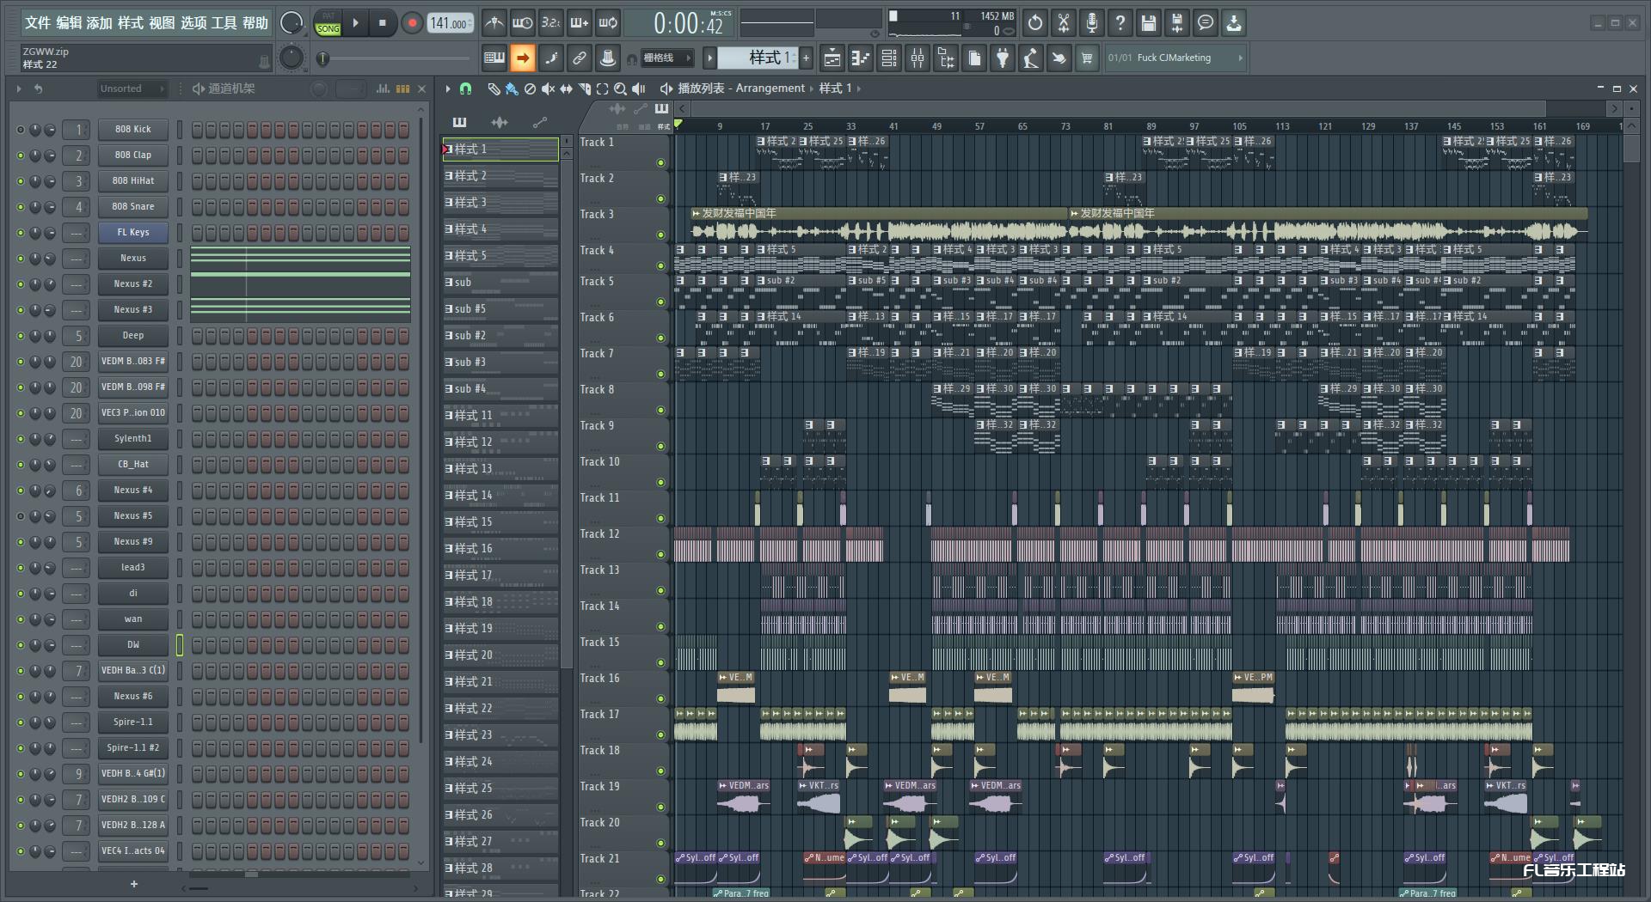Open pattern selector arrow beside 样式 1

(x=709, y=58)
